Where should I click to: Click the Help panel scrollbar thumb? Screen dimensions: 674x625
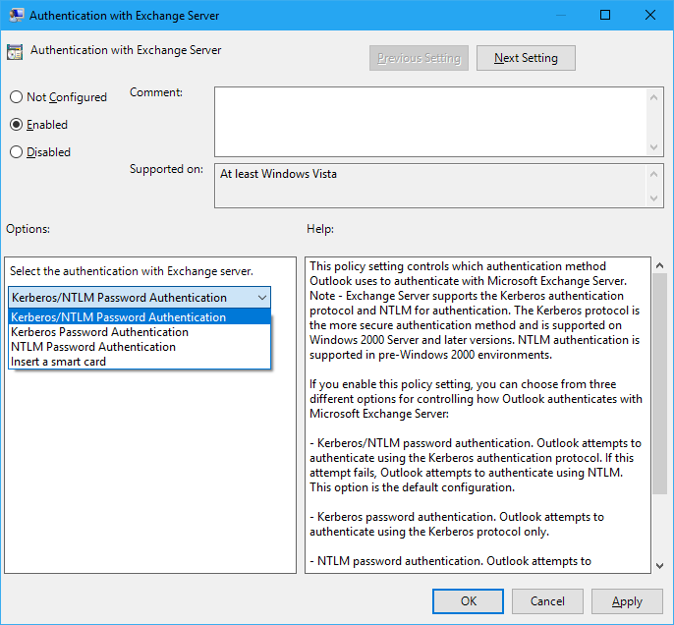pos(659,383)
